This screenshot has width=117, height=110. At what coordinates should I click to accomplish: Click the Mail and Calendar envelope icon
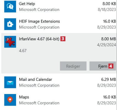[x=10, y=82]
